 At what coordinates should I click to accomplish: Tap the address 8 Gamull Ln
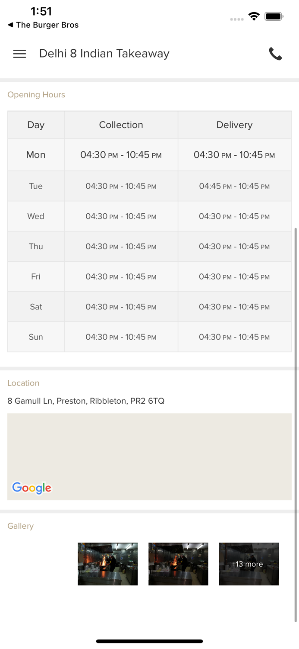tap(86, 401)
